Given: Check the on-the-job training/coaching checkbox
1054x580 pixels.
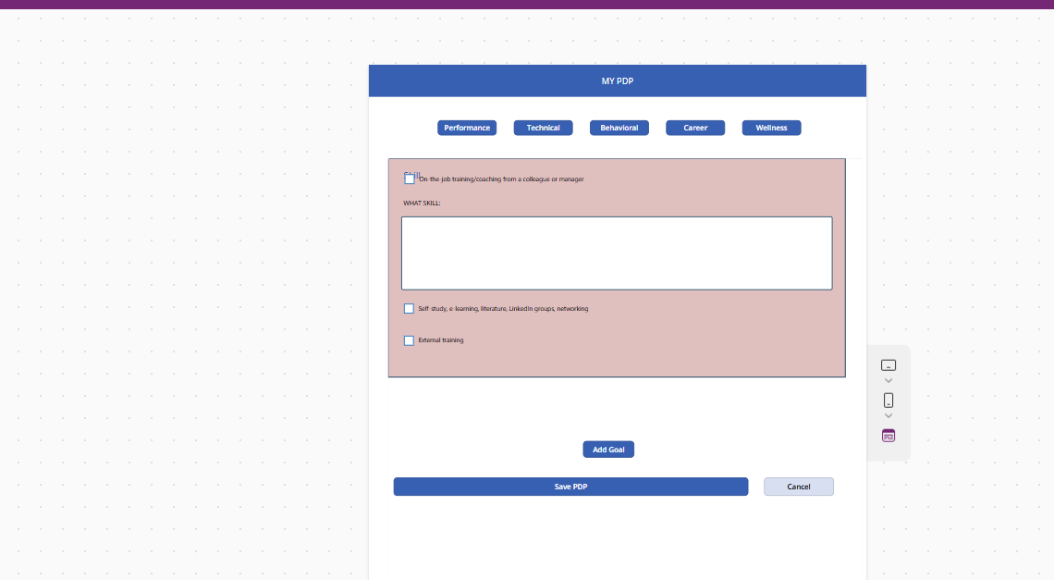Looking at the screenshot, I should click(x=410, y=179).
